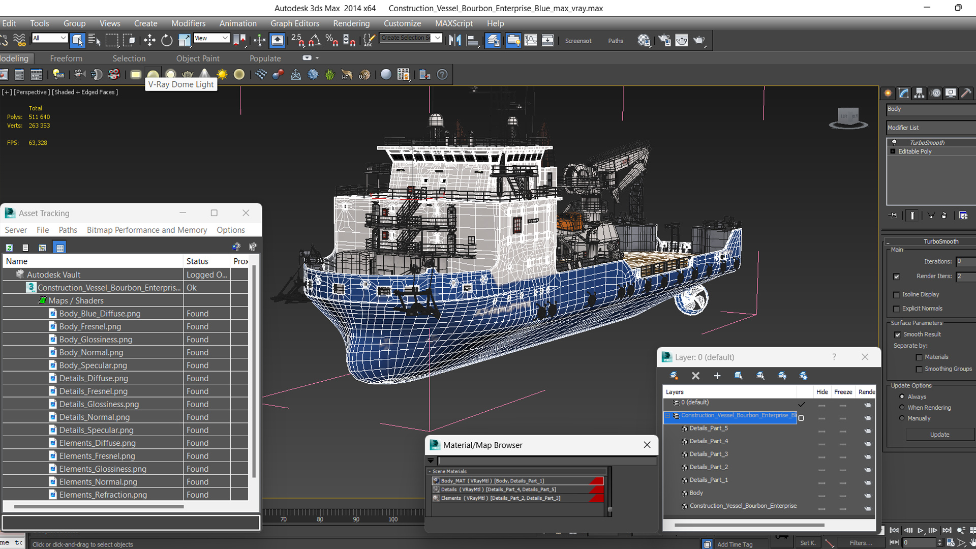Click the Mirror tool icon
Image resolution: width=976 pixels, height=549 pixels.
(x=455, y=40)
